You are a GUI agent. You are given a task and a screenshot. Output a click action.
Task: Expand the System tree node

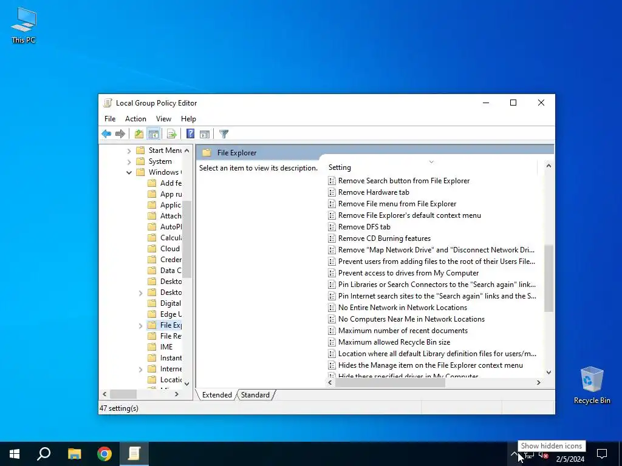click(x=129, y=161)
